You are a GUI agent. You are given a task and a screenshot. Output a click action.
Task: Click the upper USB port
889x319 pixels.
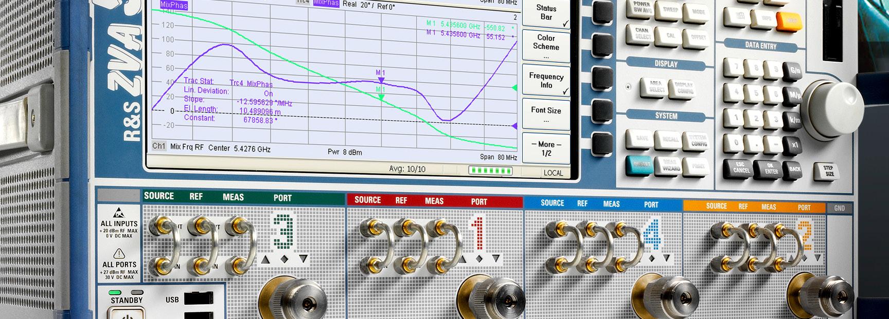pyautogui.click(x=198, y=299)
